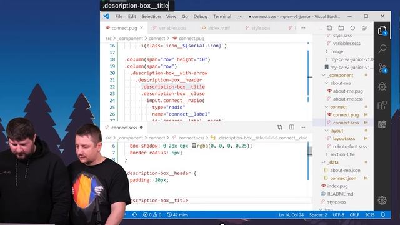
Task: Open about-me.scss in explorer
Action: [x=347, y=99]
